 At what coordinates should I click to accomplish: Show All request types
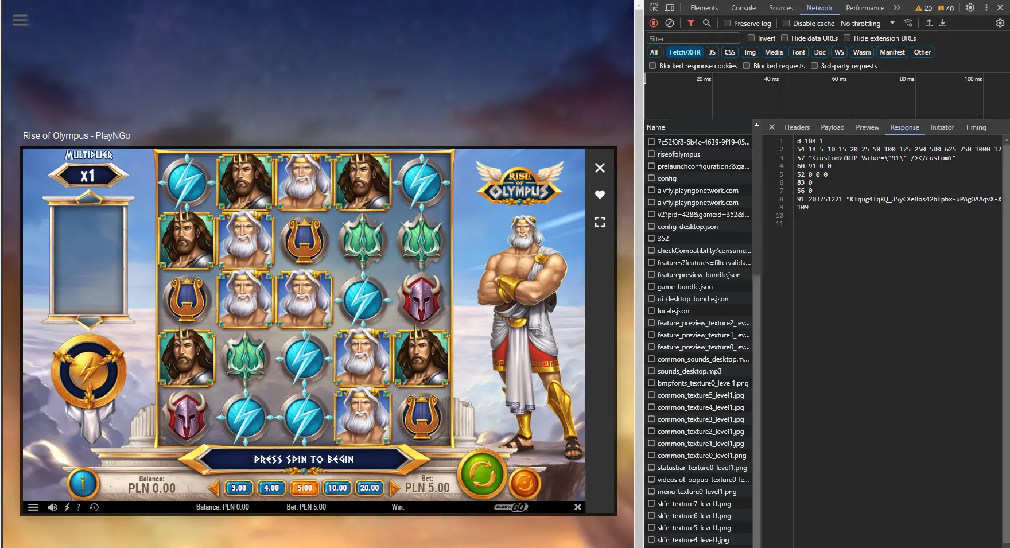pos(654,52)
